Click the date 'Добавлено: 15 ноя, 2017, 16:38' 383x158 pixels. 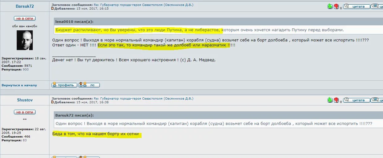pos(81,102)
